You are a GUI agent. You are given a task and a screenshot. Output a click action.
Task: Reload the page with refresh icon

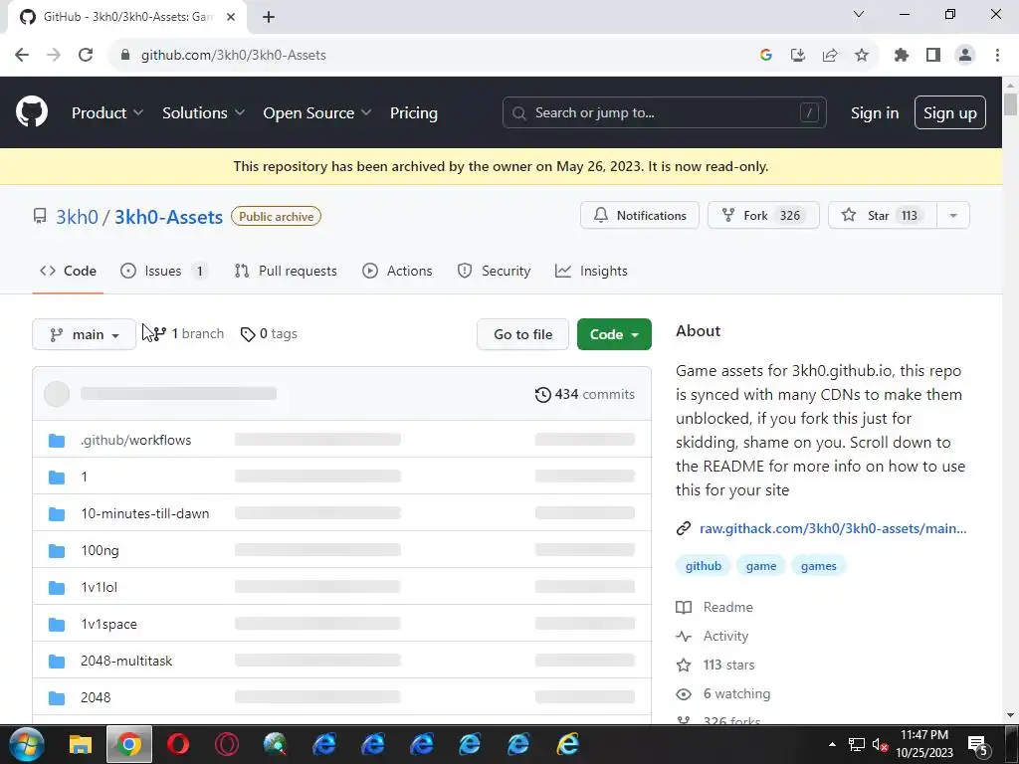click(x=86, y=56)
